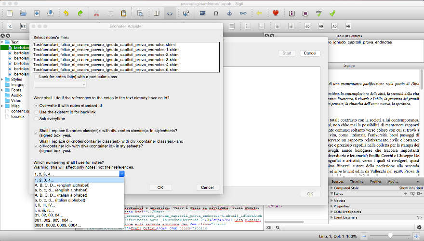Click the Insert Special Character omega icon
The image size is (424, 241).
click(216, 13)
